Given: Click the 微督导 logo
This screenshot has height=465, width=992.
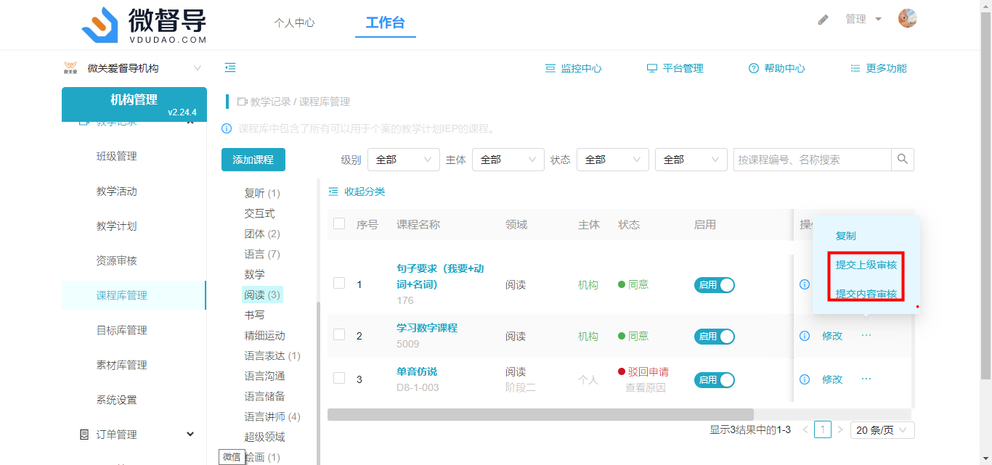Looking at the screenshot, I should click(144, 25).
